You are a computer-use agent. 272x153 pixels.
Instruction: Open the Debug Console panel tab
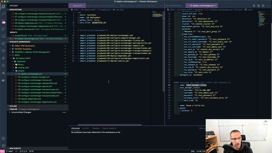tap(109, 128)
